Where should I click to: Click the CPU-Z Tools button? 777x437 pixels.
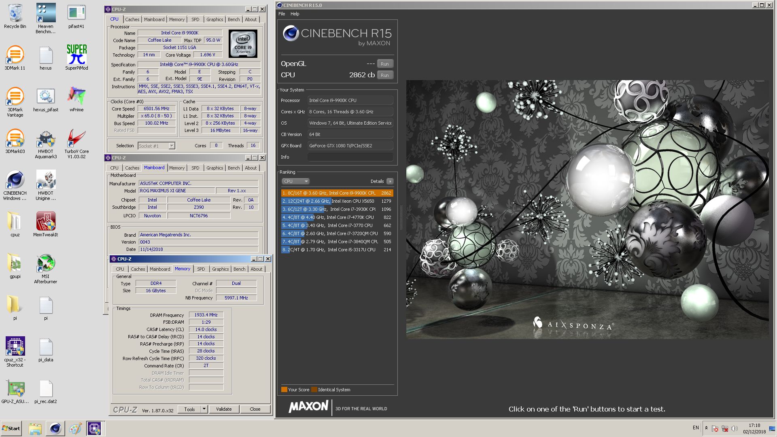coord(189,409)
